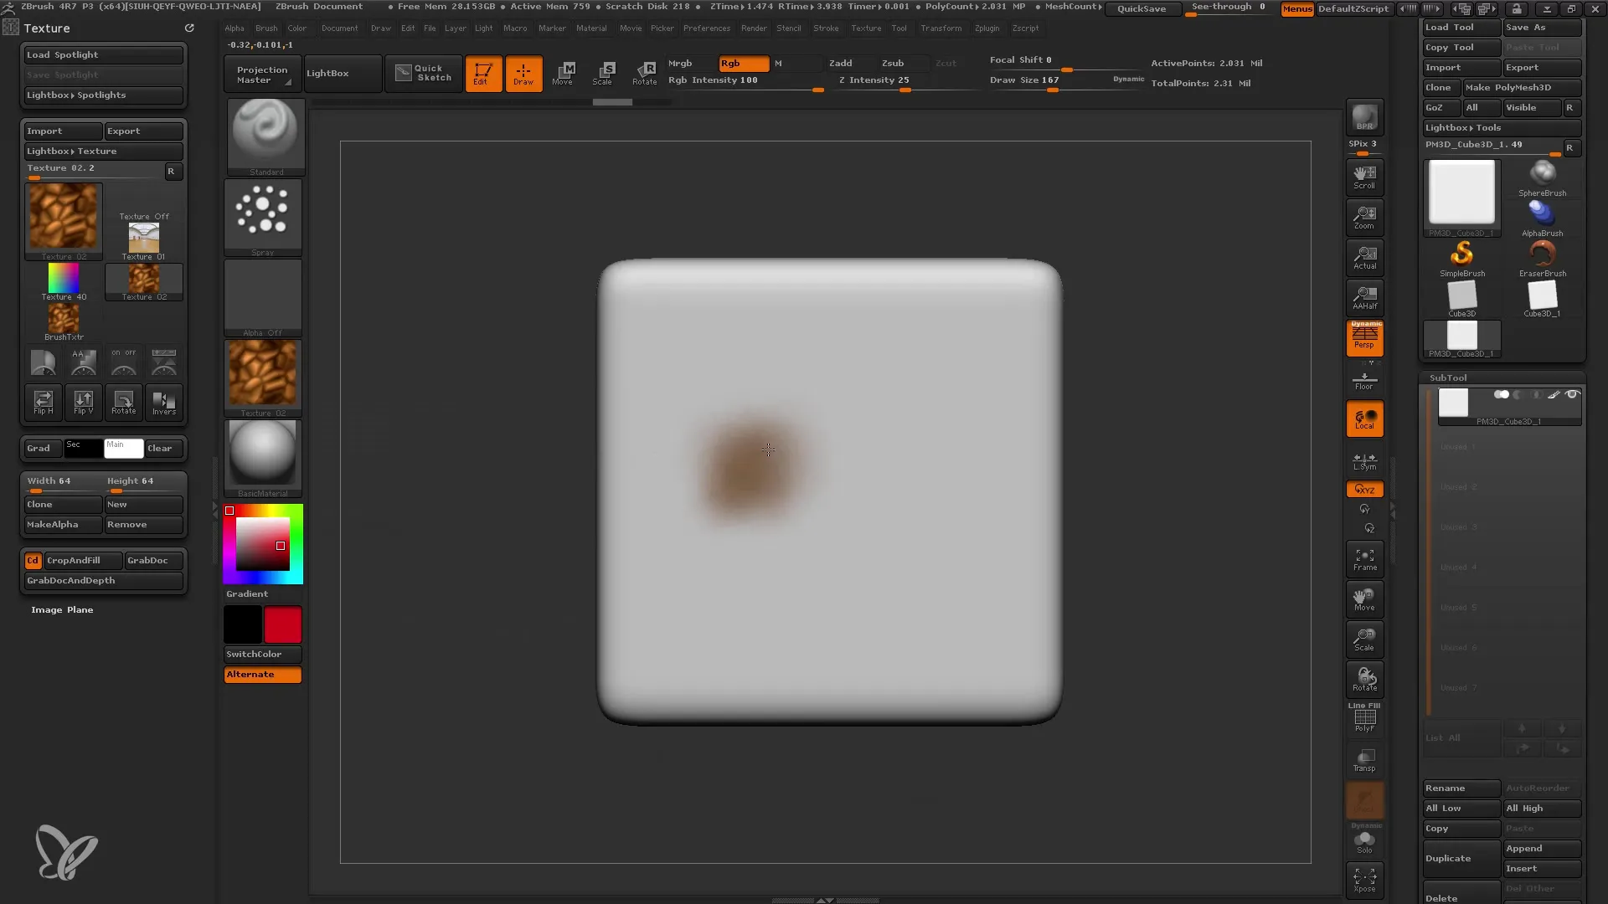Adjust the Rgb Intensity slider

point(745,81)
